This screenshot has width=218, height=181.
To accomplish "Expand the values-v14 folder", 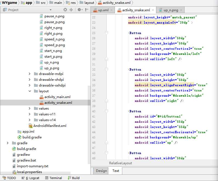I will (30, 120).
